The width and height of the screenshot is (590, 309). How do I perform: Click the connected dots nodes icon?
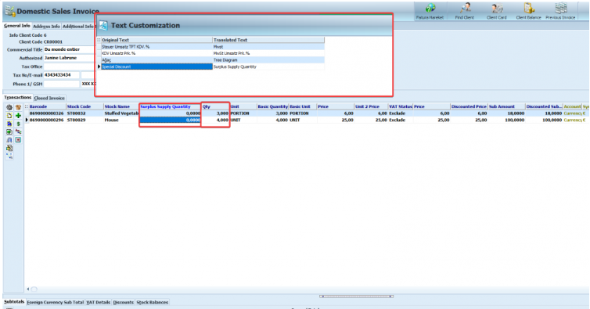tap(9, 156)
